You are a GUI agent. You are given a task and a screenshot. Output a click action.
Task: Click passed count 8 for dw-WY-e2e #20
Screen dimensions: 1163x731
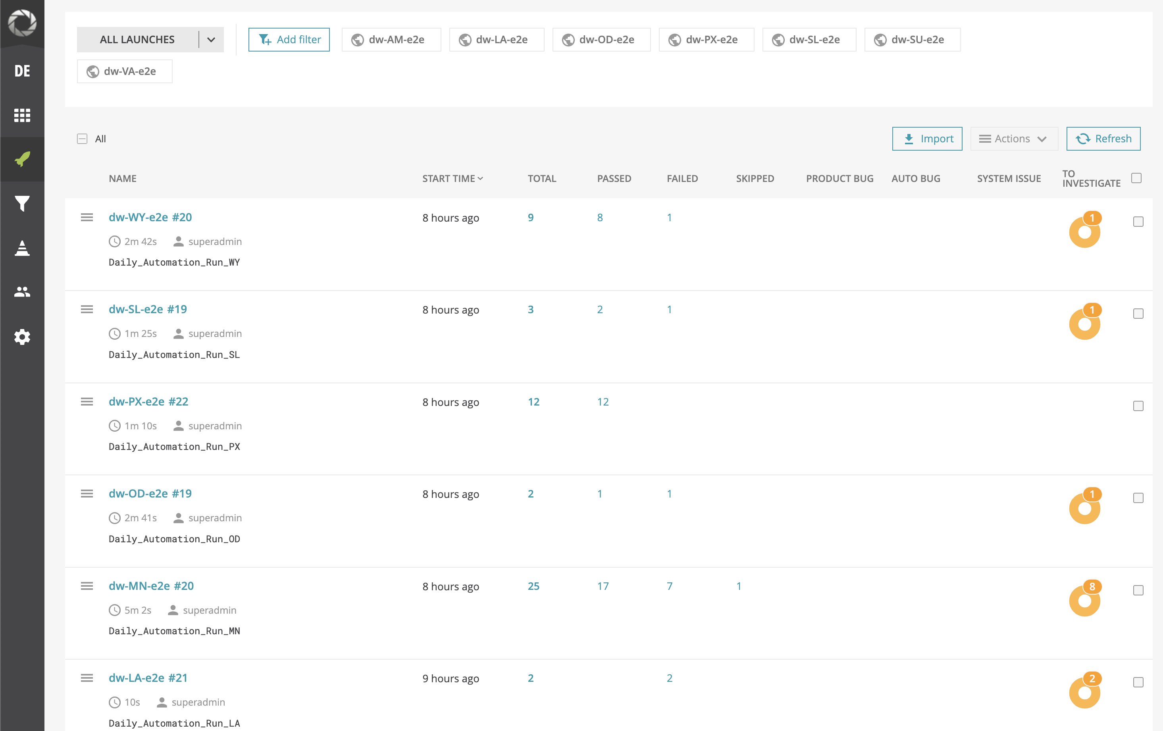(600, 217)
